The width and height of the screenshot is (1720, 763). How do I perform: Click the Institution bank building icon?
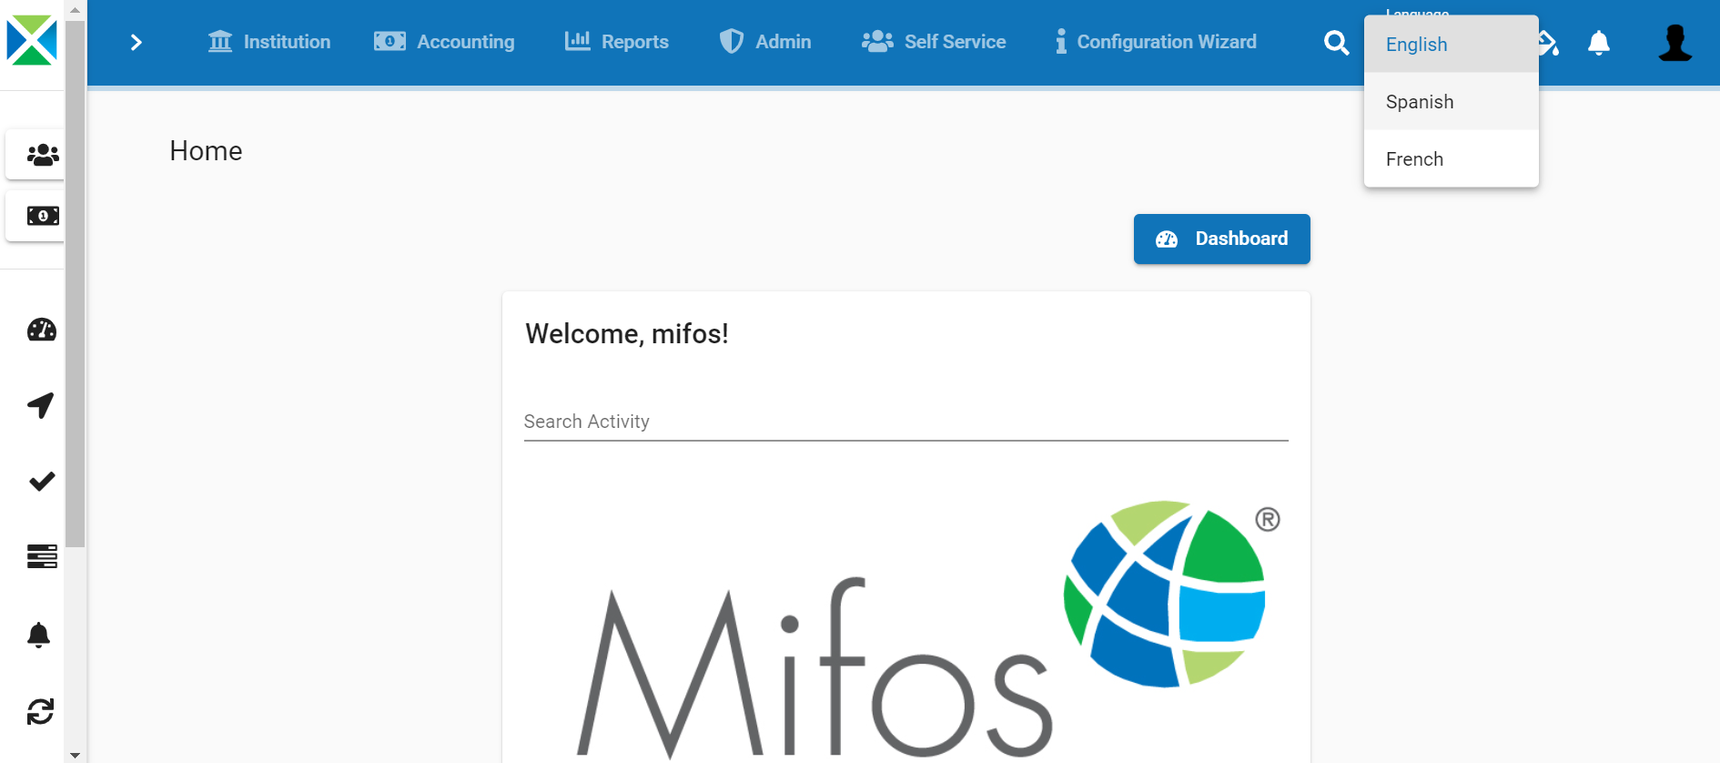[220, 42]
